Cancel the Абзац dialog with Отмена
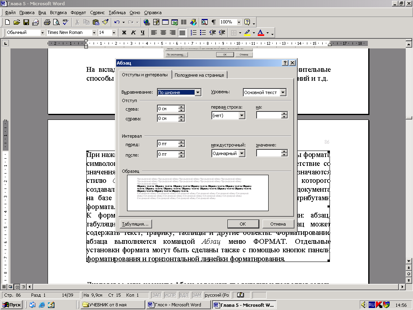This screenshot has width=413, height=310. [x=278, y=224]
